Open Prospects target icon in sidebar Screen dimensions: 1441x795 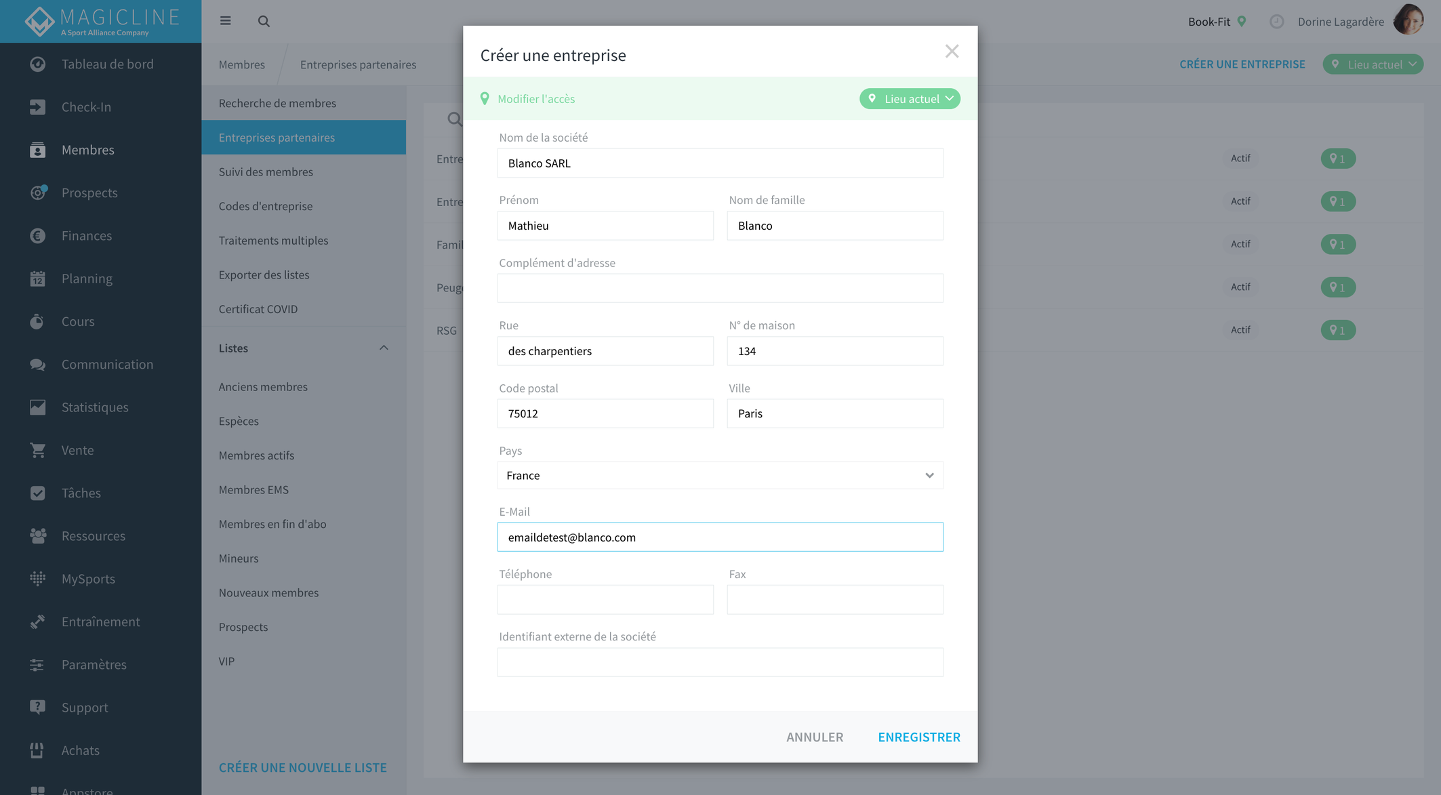(38, 192)
